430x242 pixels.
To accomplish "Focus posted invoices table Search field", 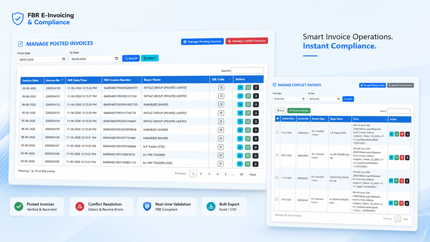I will pyautogui.click(x=247, y=70).
